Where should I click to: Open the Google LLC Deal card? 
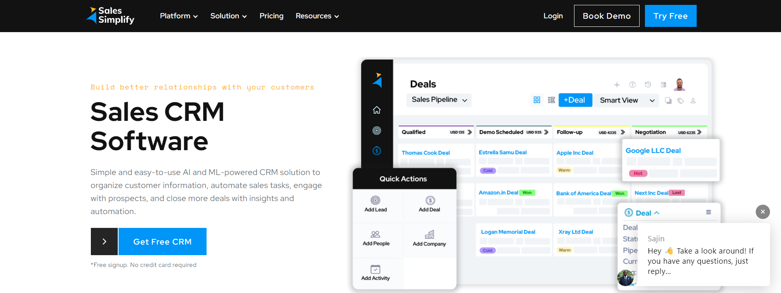(x=653, y=151)
